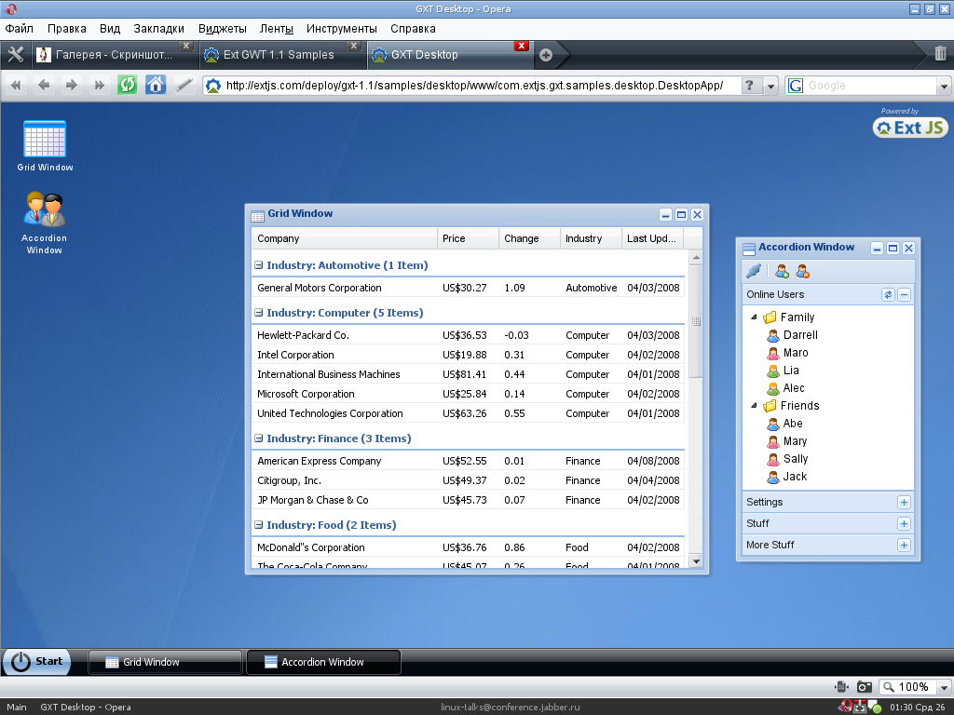The image size is (954, 715).
Task: Switch to the Галерея - Скриншот tab
Action: (x=114, y=55)
